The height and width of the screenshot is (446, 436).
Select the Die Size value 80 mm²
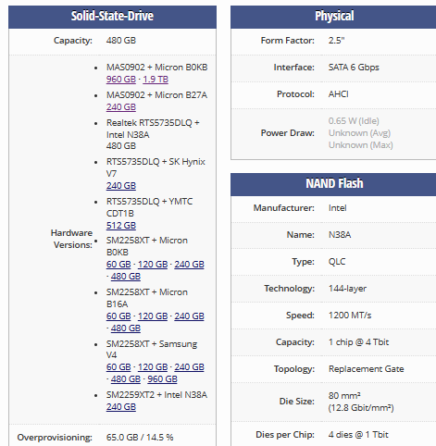click(x=344, y=395)
